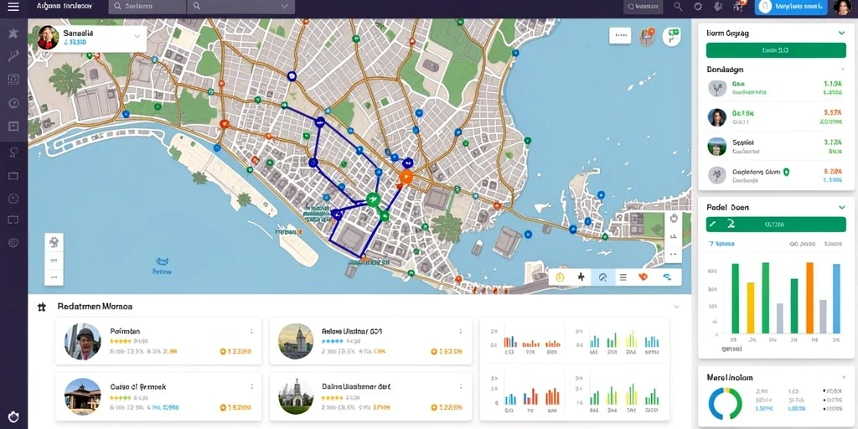Click the Redatmen Momoa section header
The height and width of the screenshot is (429, 858).
(x=95, y=307)
